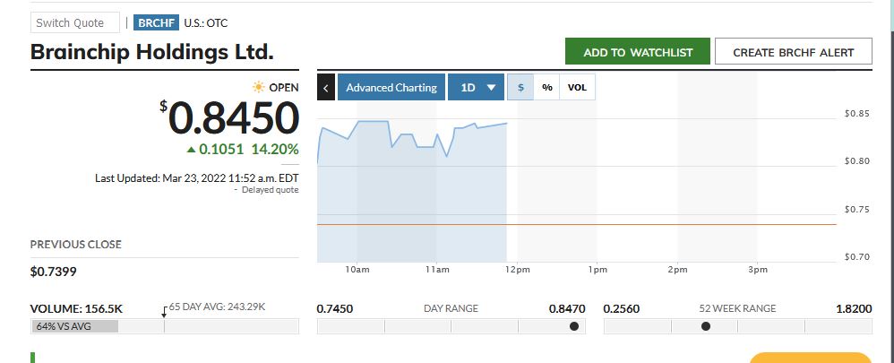The image size is (894, 363).
Task: Click CREATE BRCHF ALERT button
Action: click(x=793, y=52)
